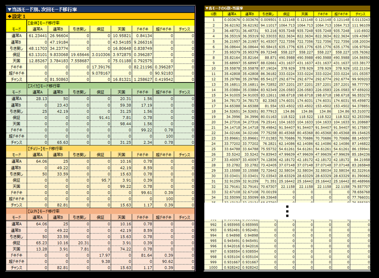This screenshot has height=278, width=379.
Task: Click the value 71.351
Action: click(268, 181)
